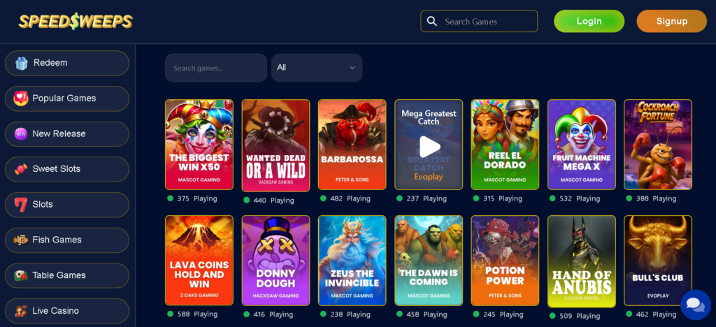Image resolution: width=716 pixels, height=327 pixels.
Task: Click the New Release badge icon
Action: coord(21,133)
